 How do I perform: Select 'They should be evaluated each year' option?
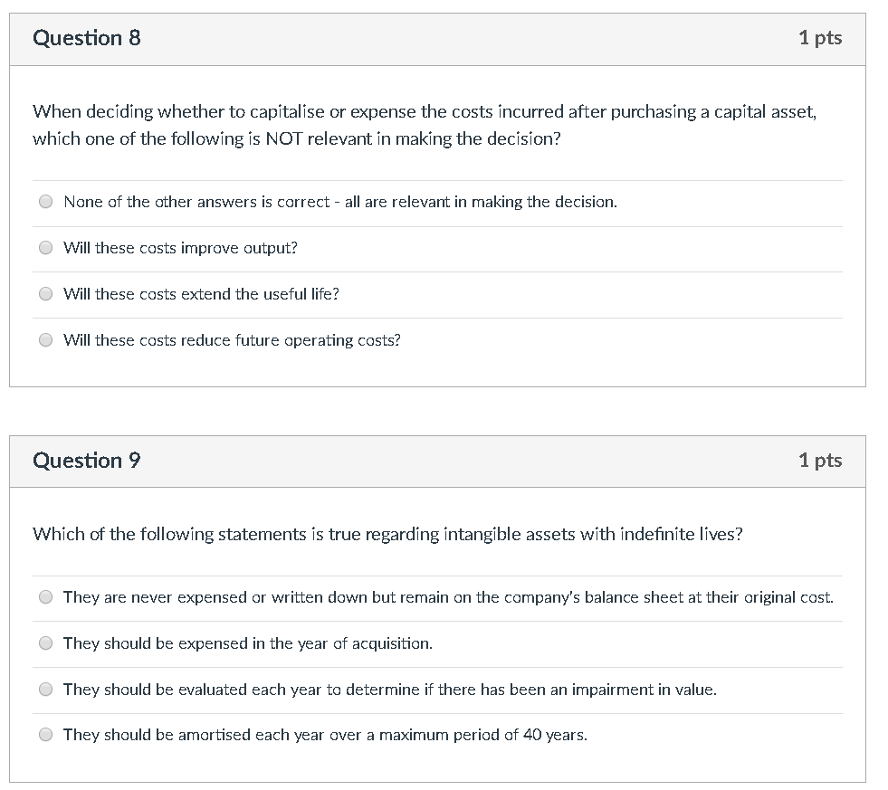point(45,689)
